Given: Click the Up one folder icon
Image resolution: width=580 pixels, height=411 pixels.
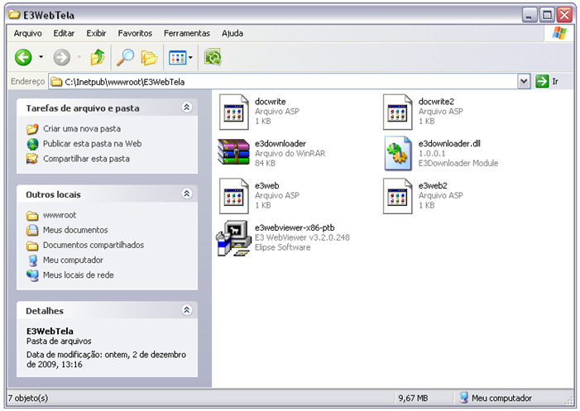Looking at the screenshot, I should [x=98, y=57].
